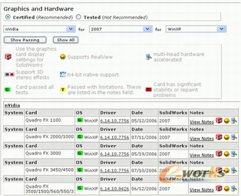Select the Certified (Recommended) radio button
The width and height of the screenshot is (241, 196).
[x=7, y=17]
